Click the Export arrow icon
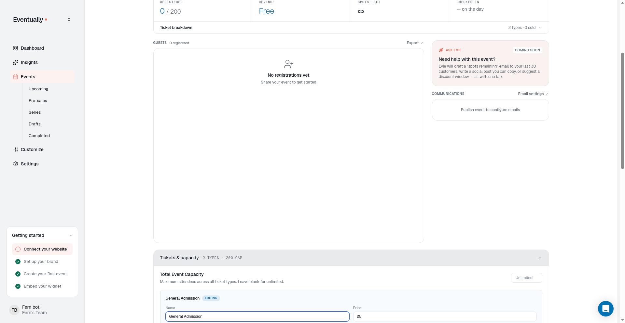Image resolution: width=625 pixels, height=323 pixels. coord(422,43)
